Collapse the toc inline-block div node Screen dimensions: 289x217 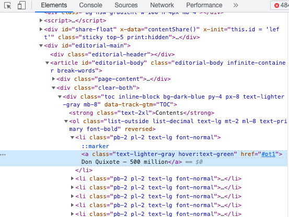pos(60,97)
